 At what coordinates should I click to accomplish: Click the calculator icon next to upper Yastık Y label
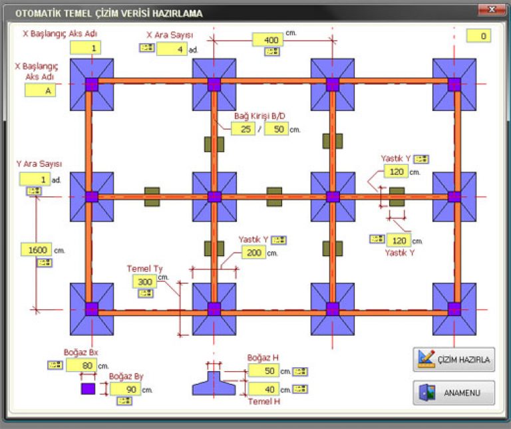(x=421, y=159)
